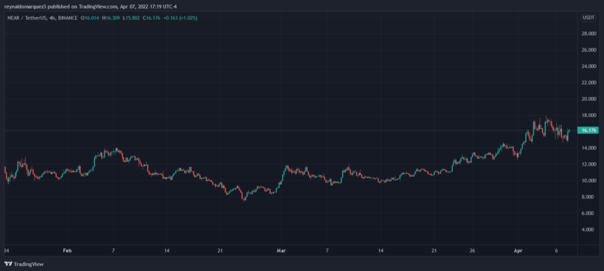Screen dimensions: 604x271
Task: Click the low price value L15.802
Action: point(131,18)
